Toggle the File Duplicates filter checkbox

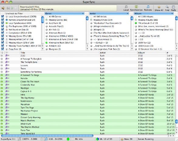click(2, 26)
